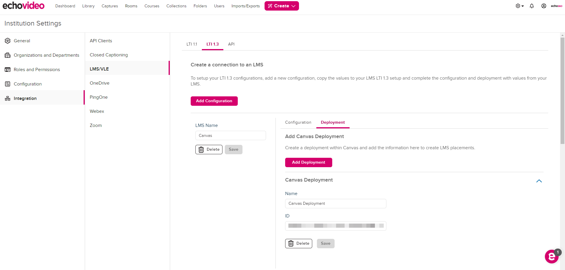Image resolution: width=565 pixels, height=270 pixels.
Task: Open API Clients integration
Action: click(x=127, y=41)
